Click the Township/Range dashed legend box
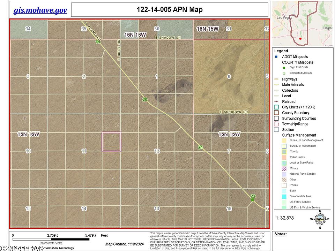This screenshot has height=251, width=335. 276,124
